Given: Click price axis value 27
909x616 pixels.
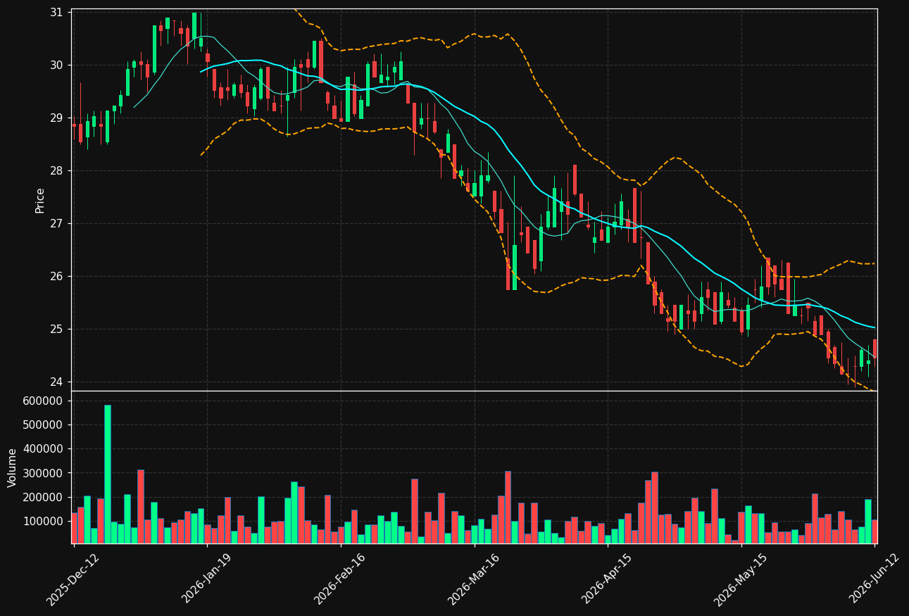Looking at the screenshot, I should tap(56, 224).
